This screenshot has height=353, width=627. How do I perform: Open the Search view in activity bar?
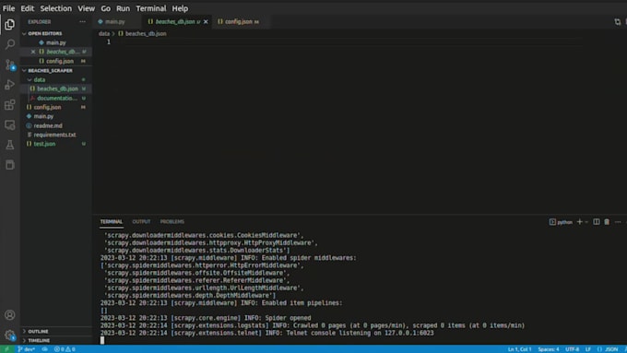(x=9, y=44)
